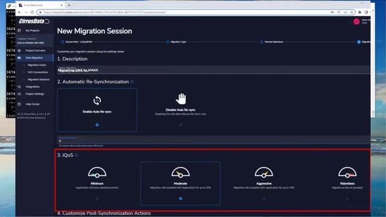Open Migration Hosts sub-item
This screenshot has height=217, width=386.
[37, 65]
